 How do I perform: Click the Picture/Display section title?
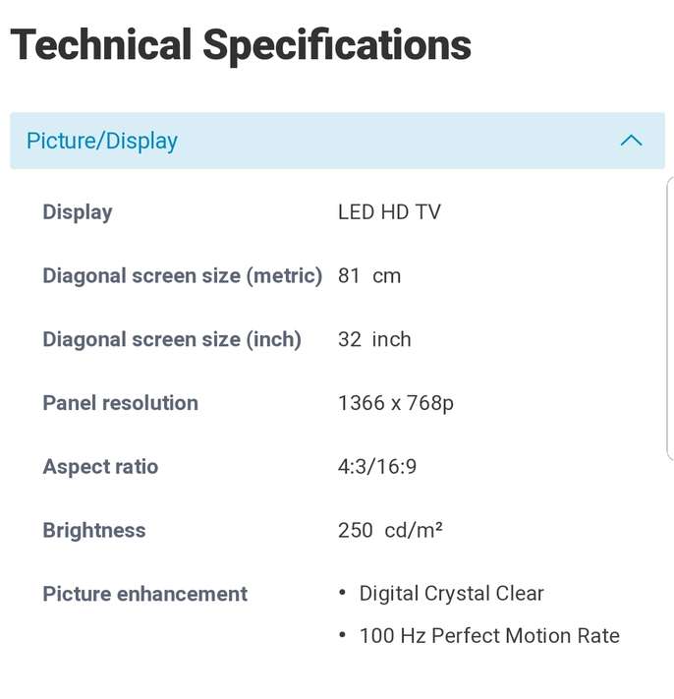tap(102, 141)
